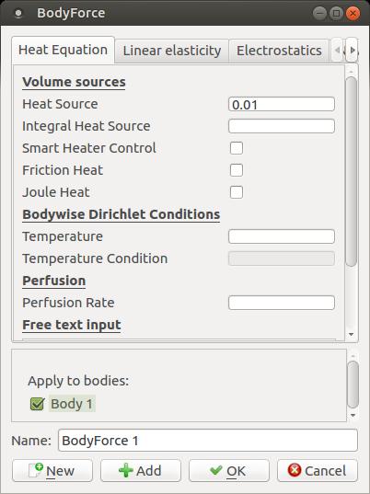This screenshot has width=370, height=494.
Task: Click the red X icon on Cancel
Action: click(x=295, y=470)
